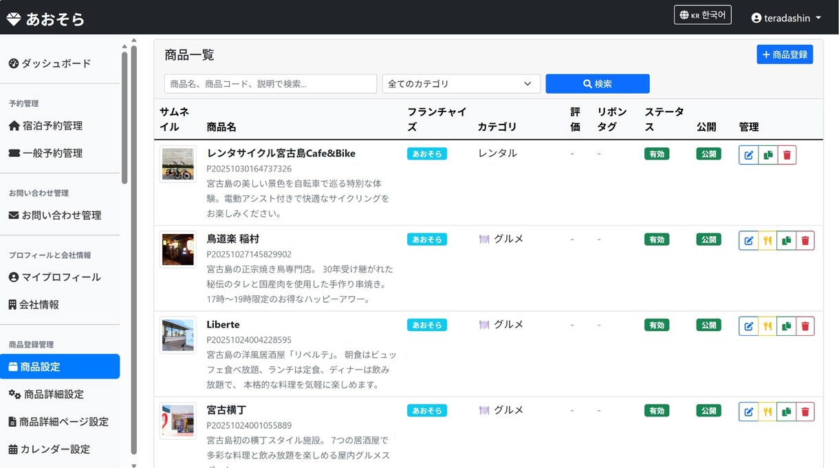Open ダッシュボード in the sidebar

click(50, 63)
